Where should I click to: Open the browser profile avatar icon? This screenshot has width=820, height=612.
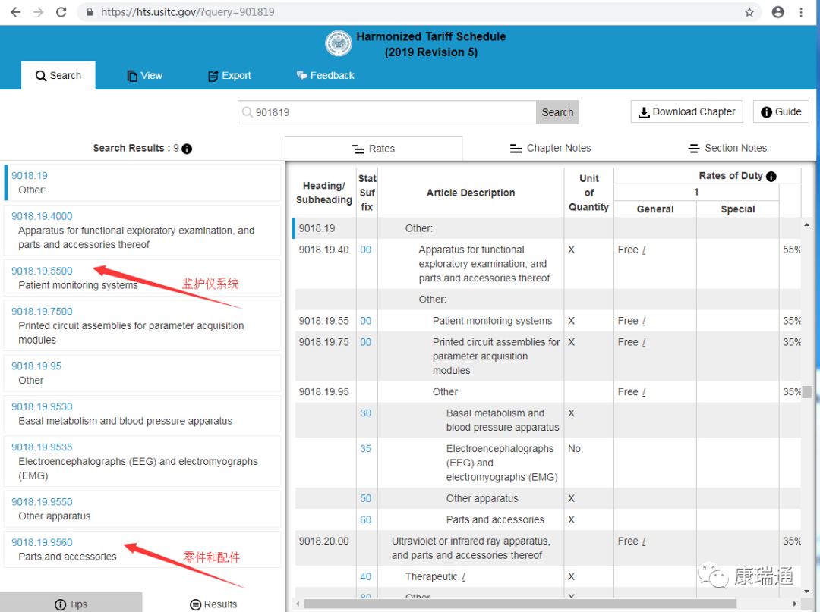point(777,12)
